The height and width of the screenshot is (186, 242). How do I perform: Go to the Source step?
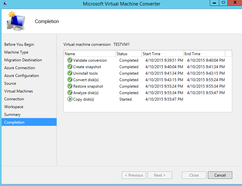click(10, 83)
